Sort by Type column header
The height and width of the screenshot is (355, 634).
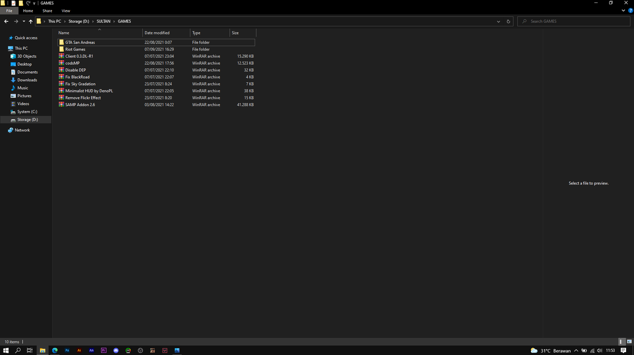tap(210, 33)
